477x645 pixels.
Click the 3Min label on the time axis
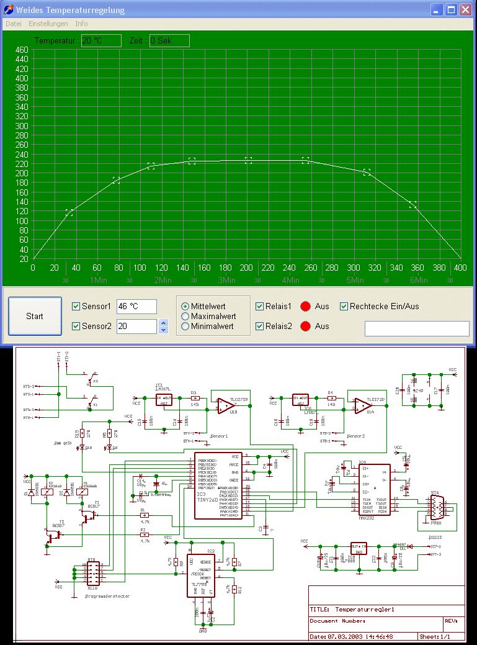coord(227,280)
